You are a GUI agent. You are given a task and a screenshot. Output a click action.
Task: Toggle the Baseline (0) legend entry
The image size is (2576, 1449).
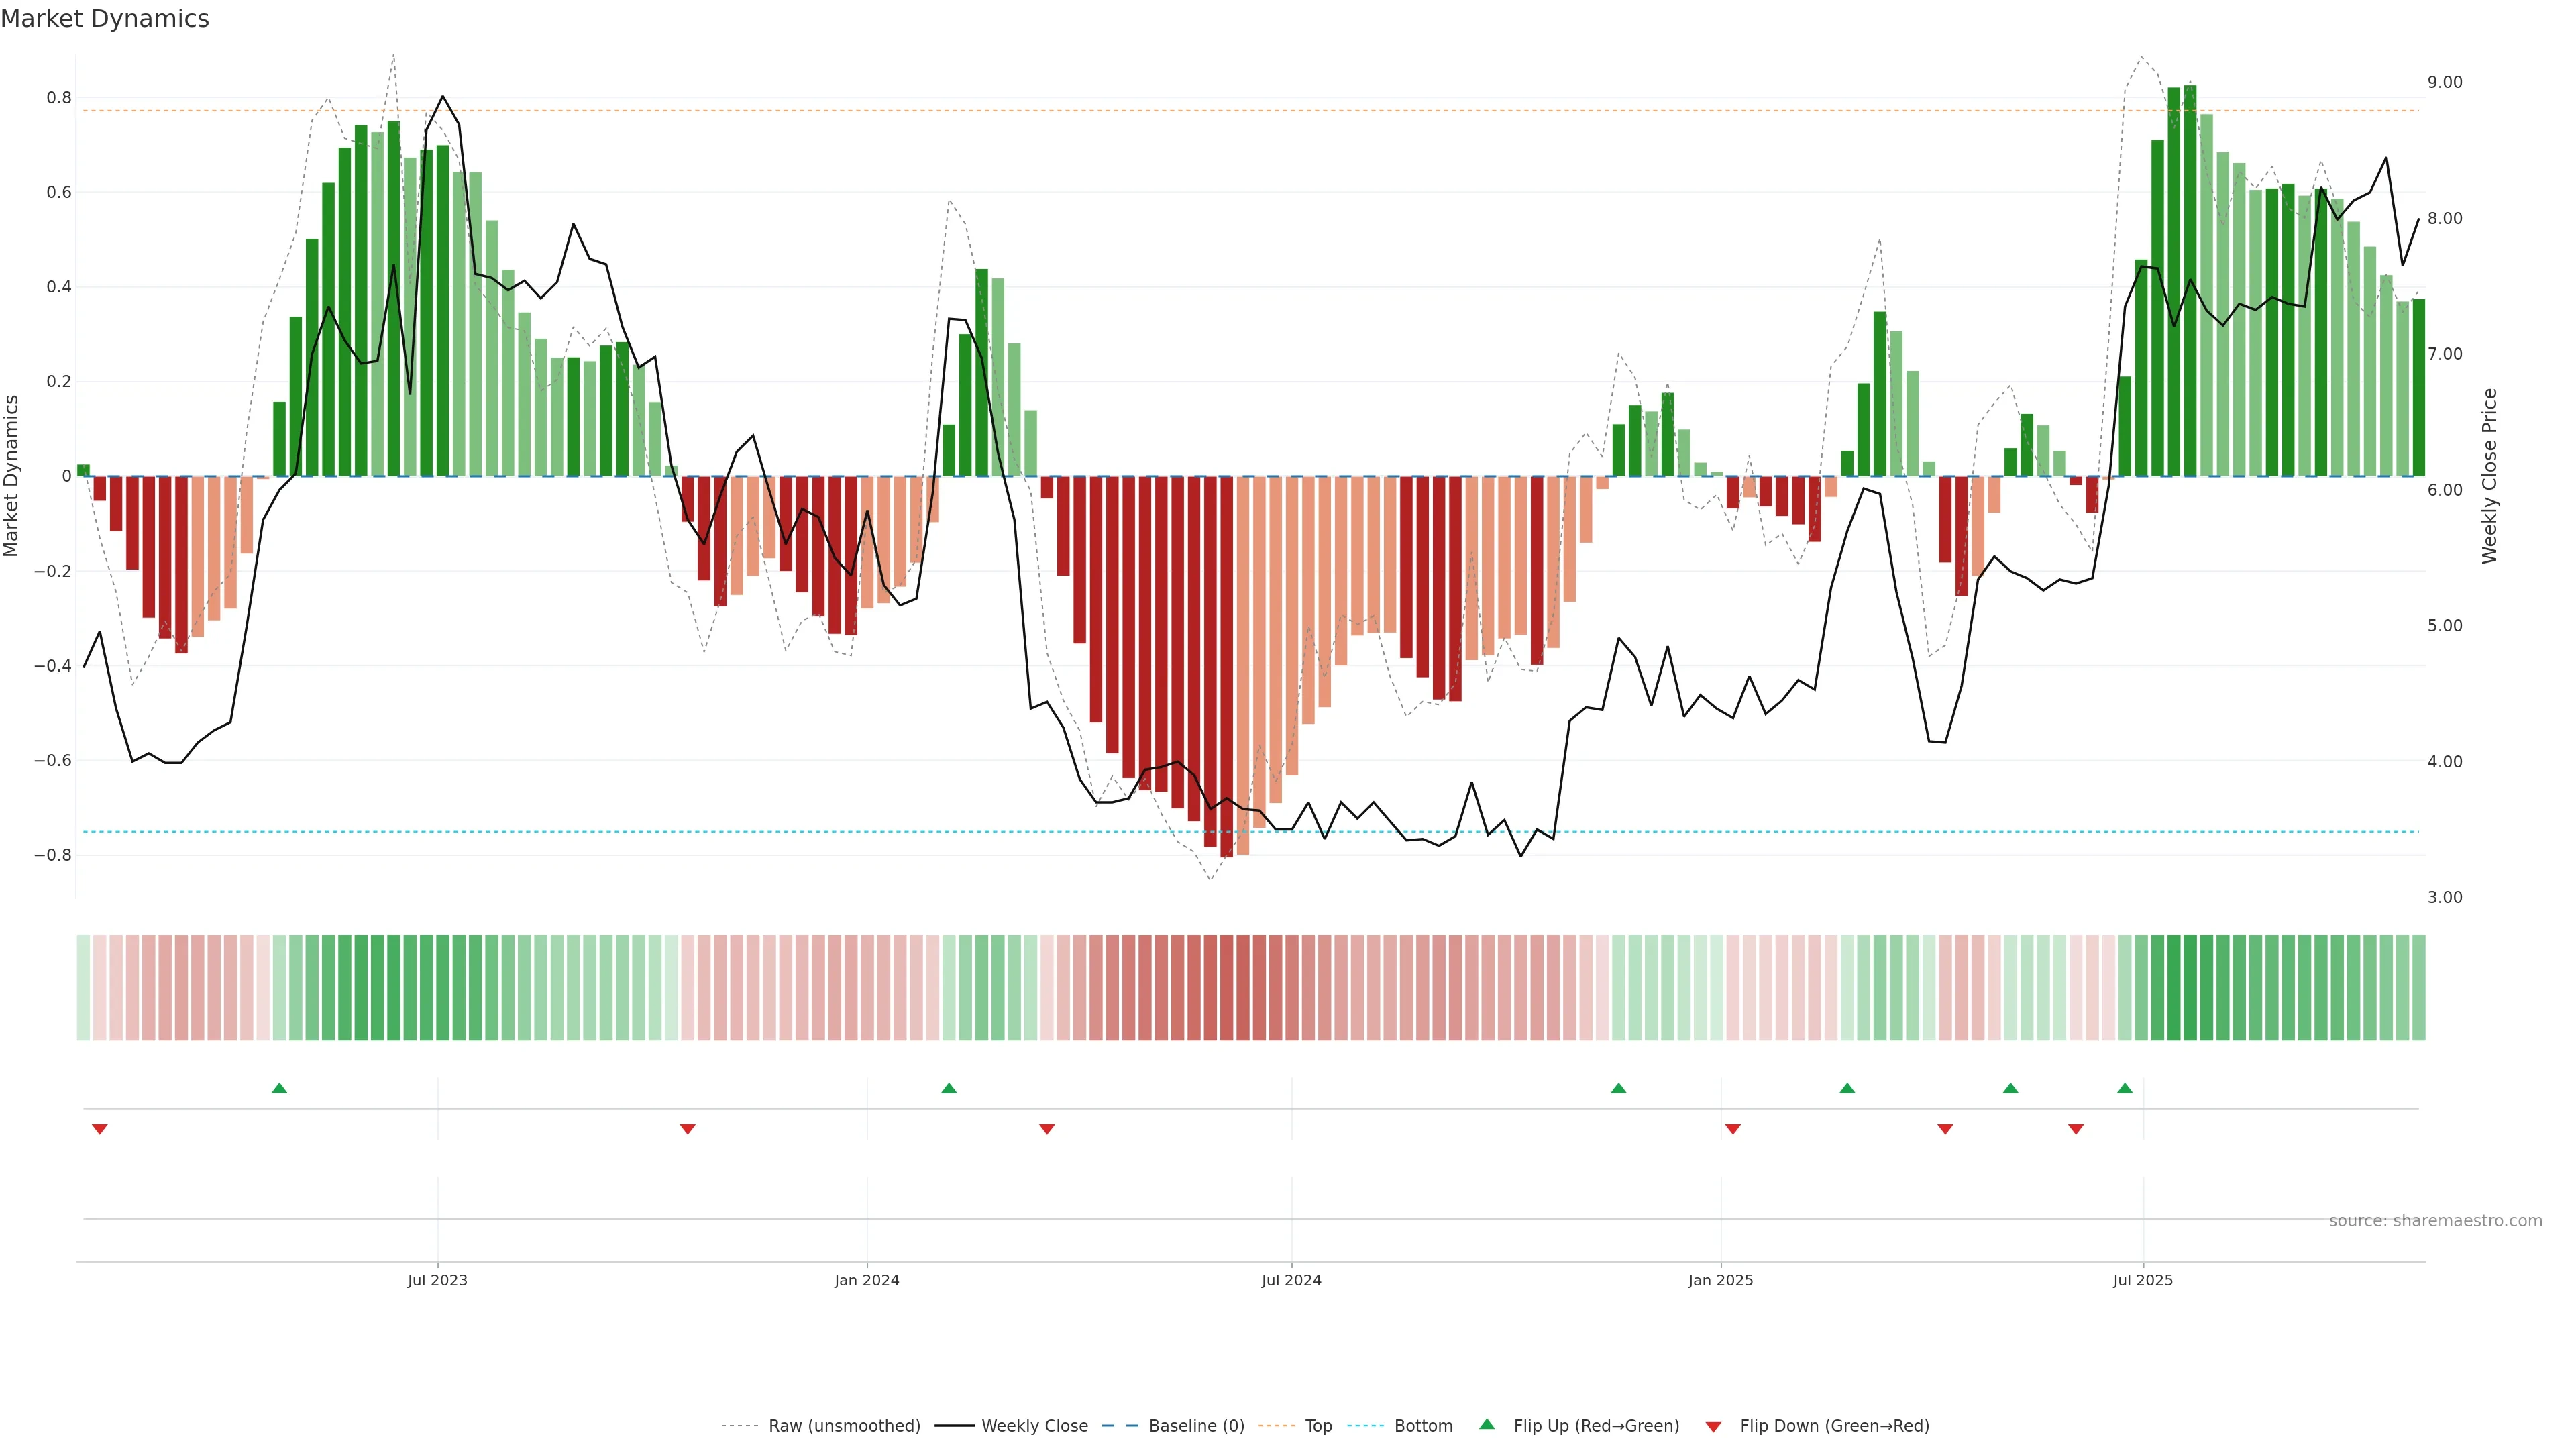point(1196,1426)
